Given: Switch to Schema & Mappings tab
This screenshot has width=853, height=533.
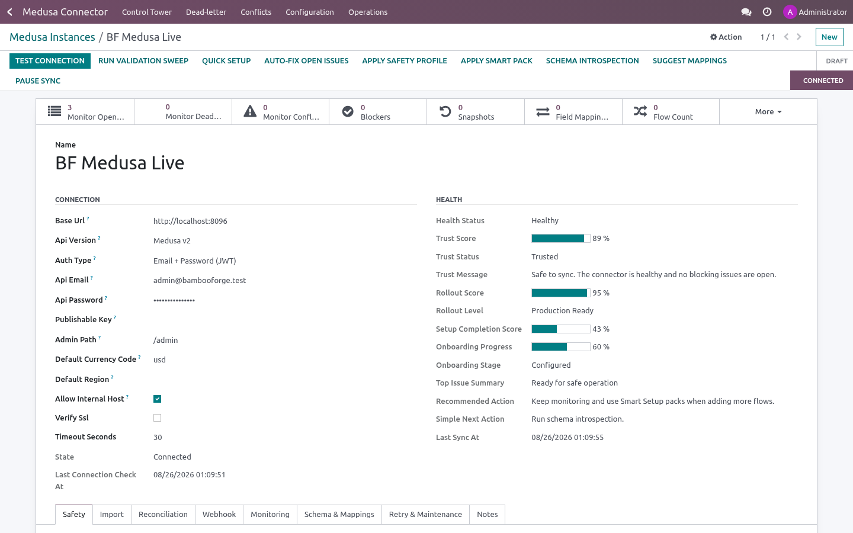Looking at the screenshot, I should pyautogui.click(x=339, y=515).
